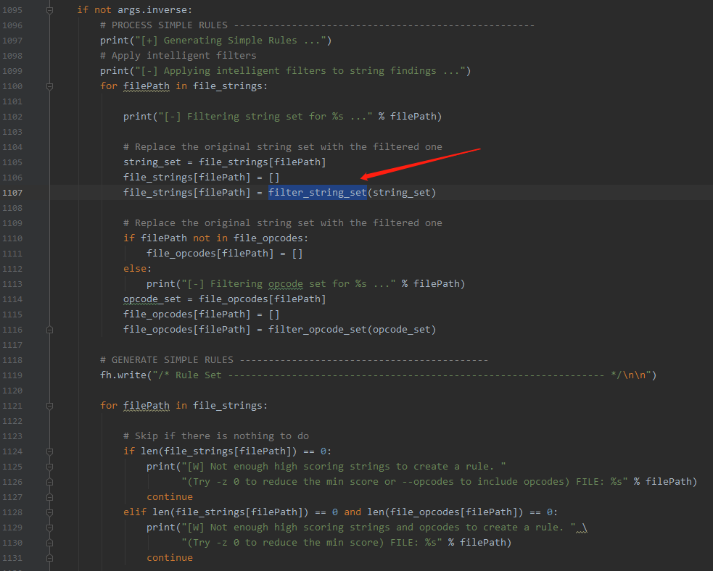Viewport: 713px width, 571px height.
Task: Toggle the fold marker at line 1126
Action: click(x=49, y=482)
